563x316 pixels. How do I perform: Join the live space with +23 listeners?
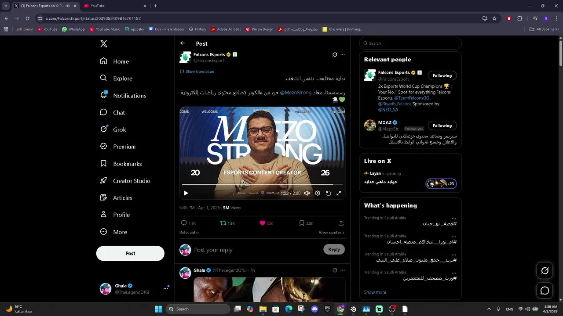click(441, 183)
